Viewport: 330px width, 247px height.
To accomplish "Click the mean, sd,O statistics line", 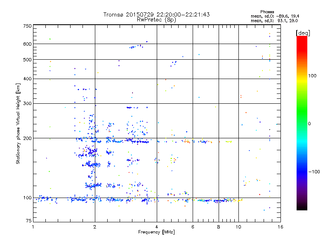I will [274, 16].
